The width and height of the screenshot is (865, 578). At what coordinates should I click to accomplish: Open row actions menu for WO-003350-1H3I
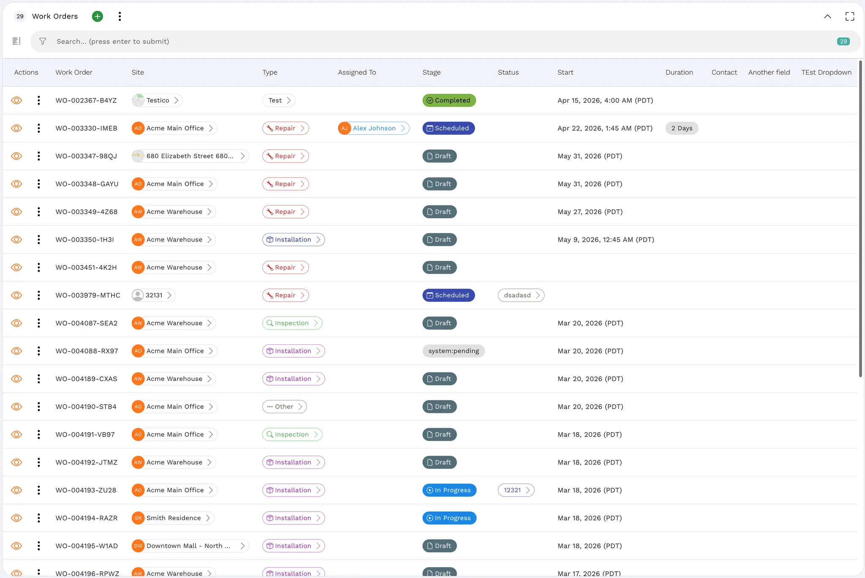[x=39, y=240]
